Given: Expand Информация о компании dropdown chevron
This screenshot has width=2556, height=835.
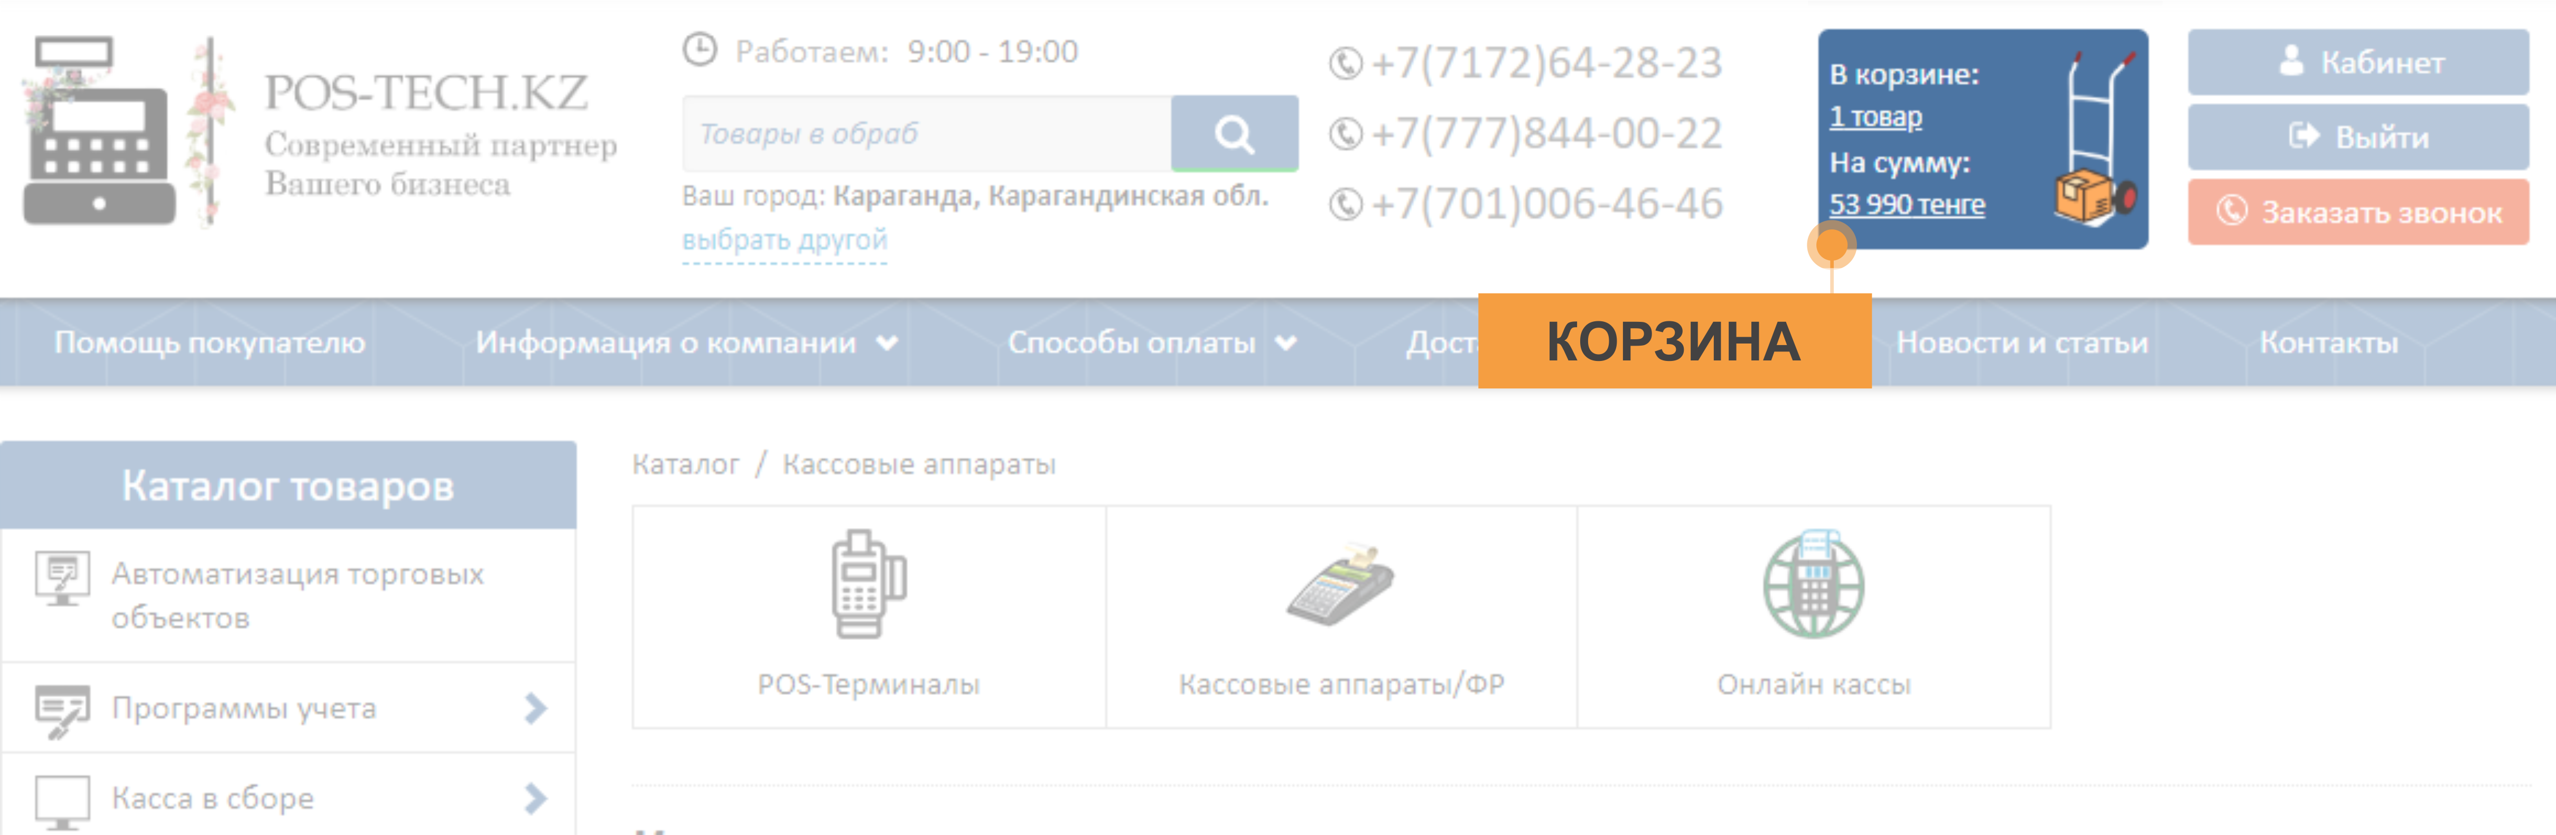Looking at the screenshot, I should pos(887,344).
